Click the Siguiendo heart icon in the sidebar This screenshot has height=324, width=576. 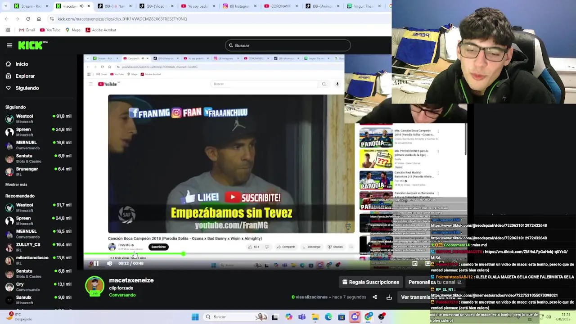(x=8, y=88)
